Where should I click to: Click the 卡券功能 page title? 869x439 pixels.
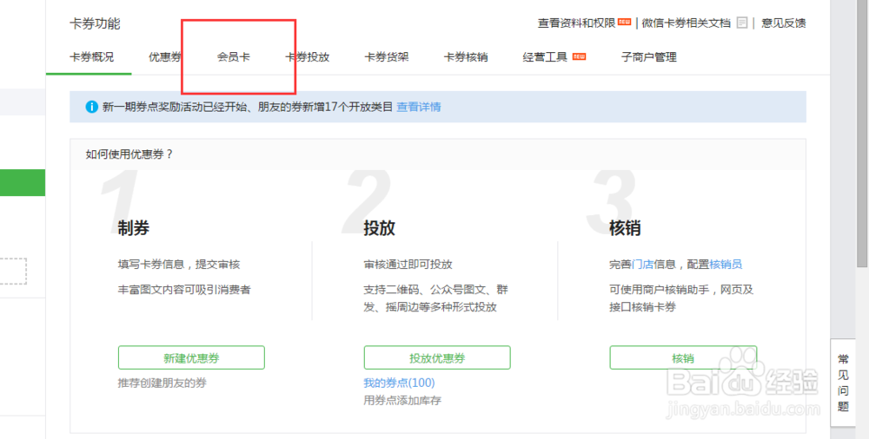(95, 23)
